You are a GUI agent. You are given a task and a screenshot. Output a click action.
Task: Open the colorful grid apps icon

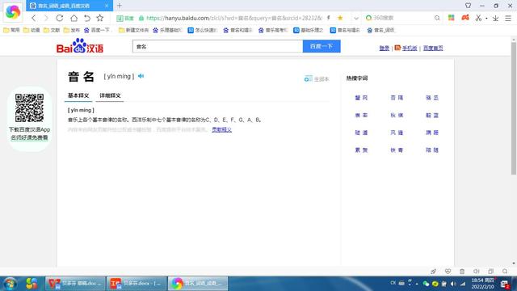[x=451, y=18]
